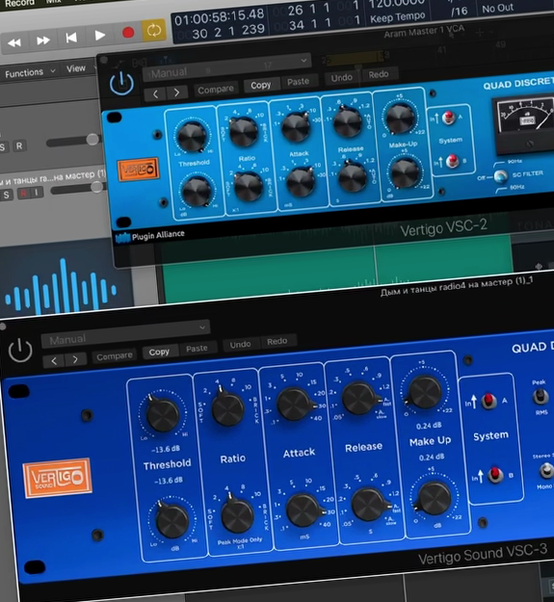Screen dimensions: 554x602
Task: Click Undo in the VSC-2 window
Action: pos(341,78)
